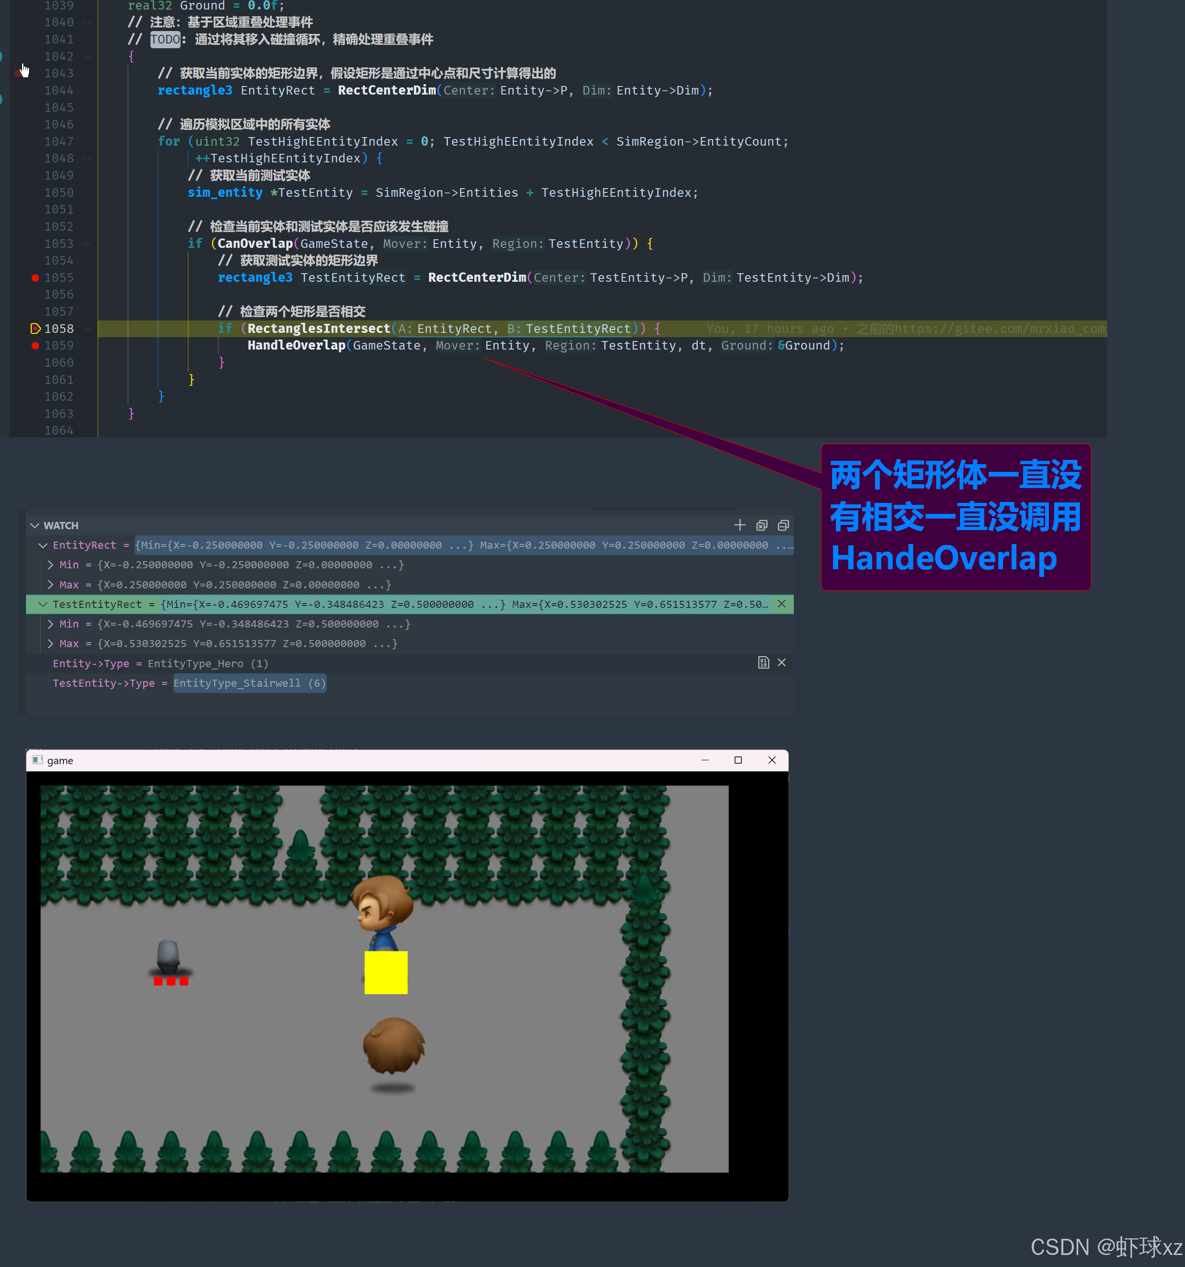Minimize the game window
Screen dimensions: 1185x1267
click(x=705, y=760)
